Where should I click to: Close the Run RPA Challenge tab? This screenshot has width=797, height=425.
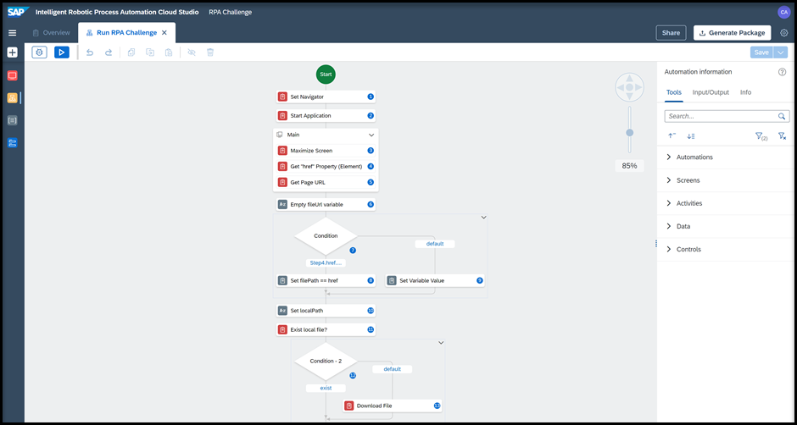click(164, 32)
